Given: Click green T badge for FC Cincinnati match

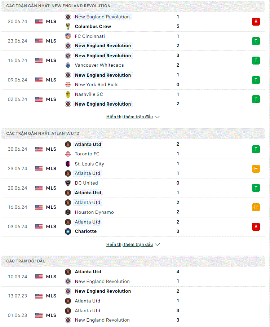Looking at the screenshot, I should pyautogui.click(x=256, y=41).
